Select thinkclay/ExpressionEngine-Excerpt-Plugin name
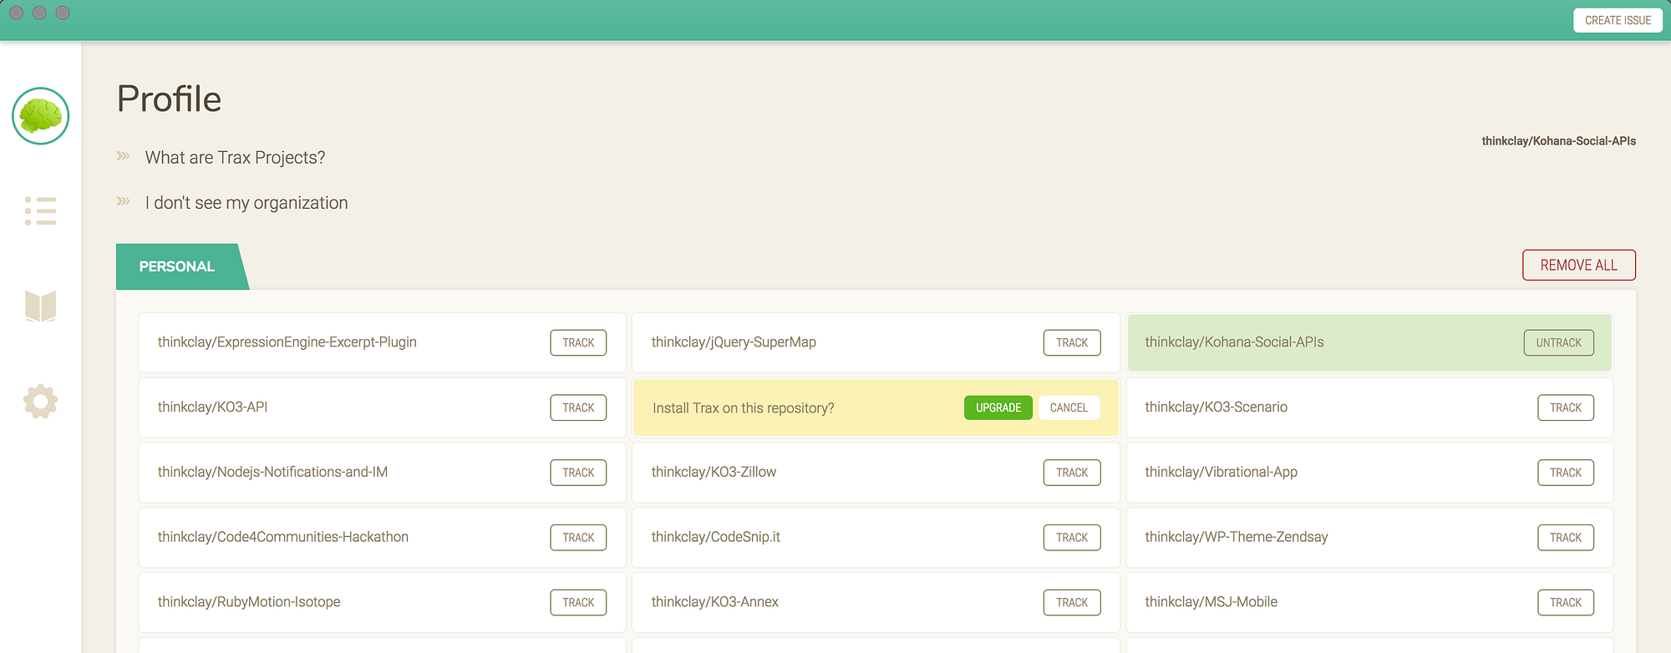The height and width of the screenshot is (653, 1671). tap(287, 342)
